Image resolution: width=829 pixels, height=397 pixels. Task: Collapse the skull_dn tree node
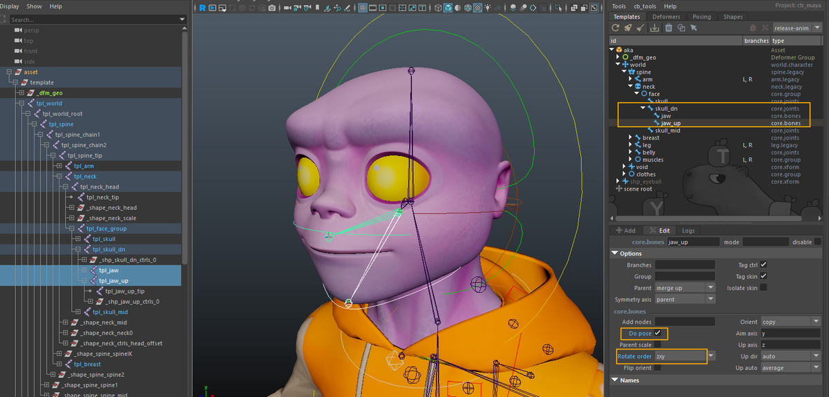(x=642, y=108)
